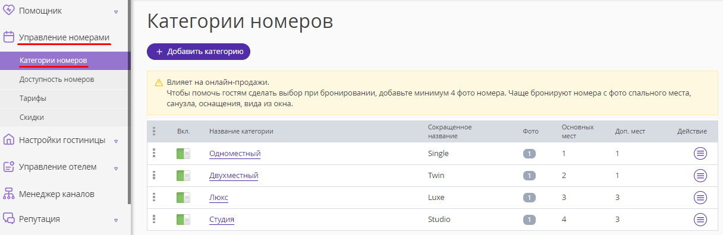Click the calendar icon beside Управление номерами
The image size is (723, 235).
point(9,37)
